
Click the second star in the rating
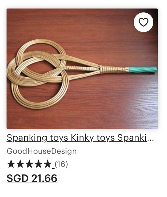20,164
